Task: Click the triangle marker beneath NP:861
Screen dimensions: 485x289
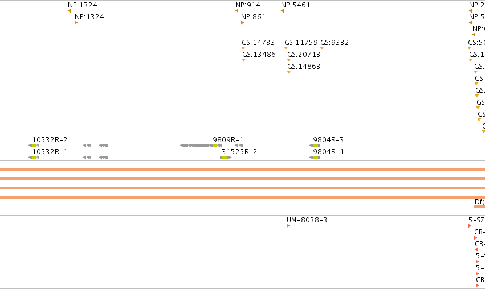Action: pos(243,23)
